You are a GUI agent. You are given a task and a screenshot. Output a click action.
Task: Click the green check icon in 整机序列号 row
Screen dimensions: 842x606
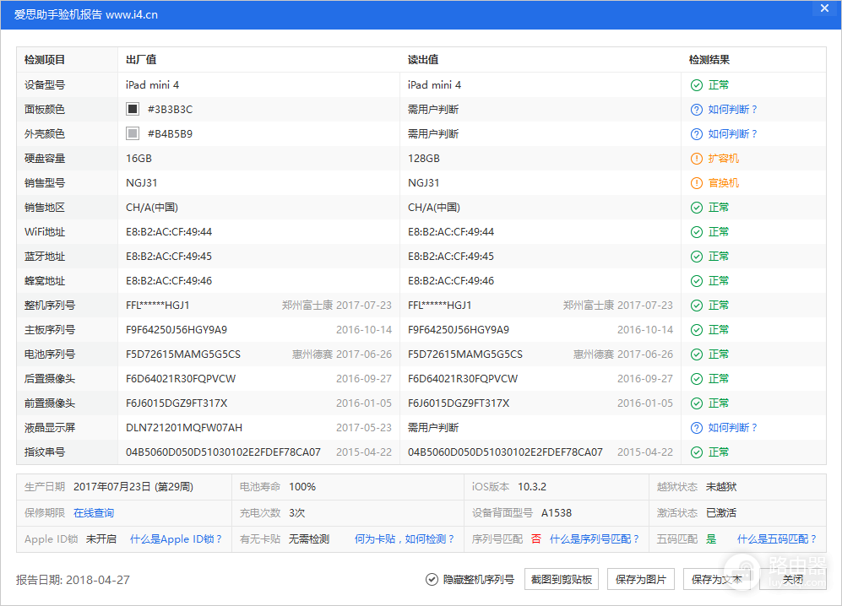[697, 306]
